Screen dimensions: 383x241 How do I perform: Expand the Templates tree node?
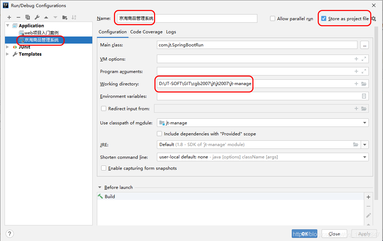[x=7, y=54]
